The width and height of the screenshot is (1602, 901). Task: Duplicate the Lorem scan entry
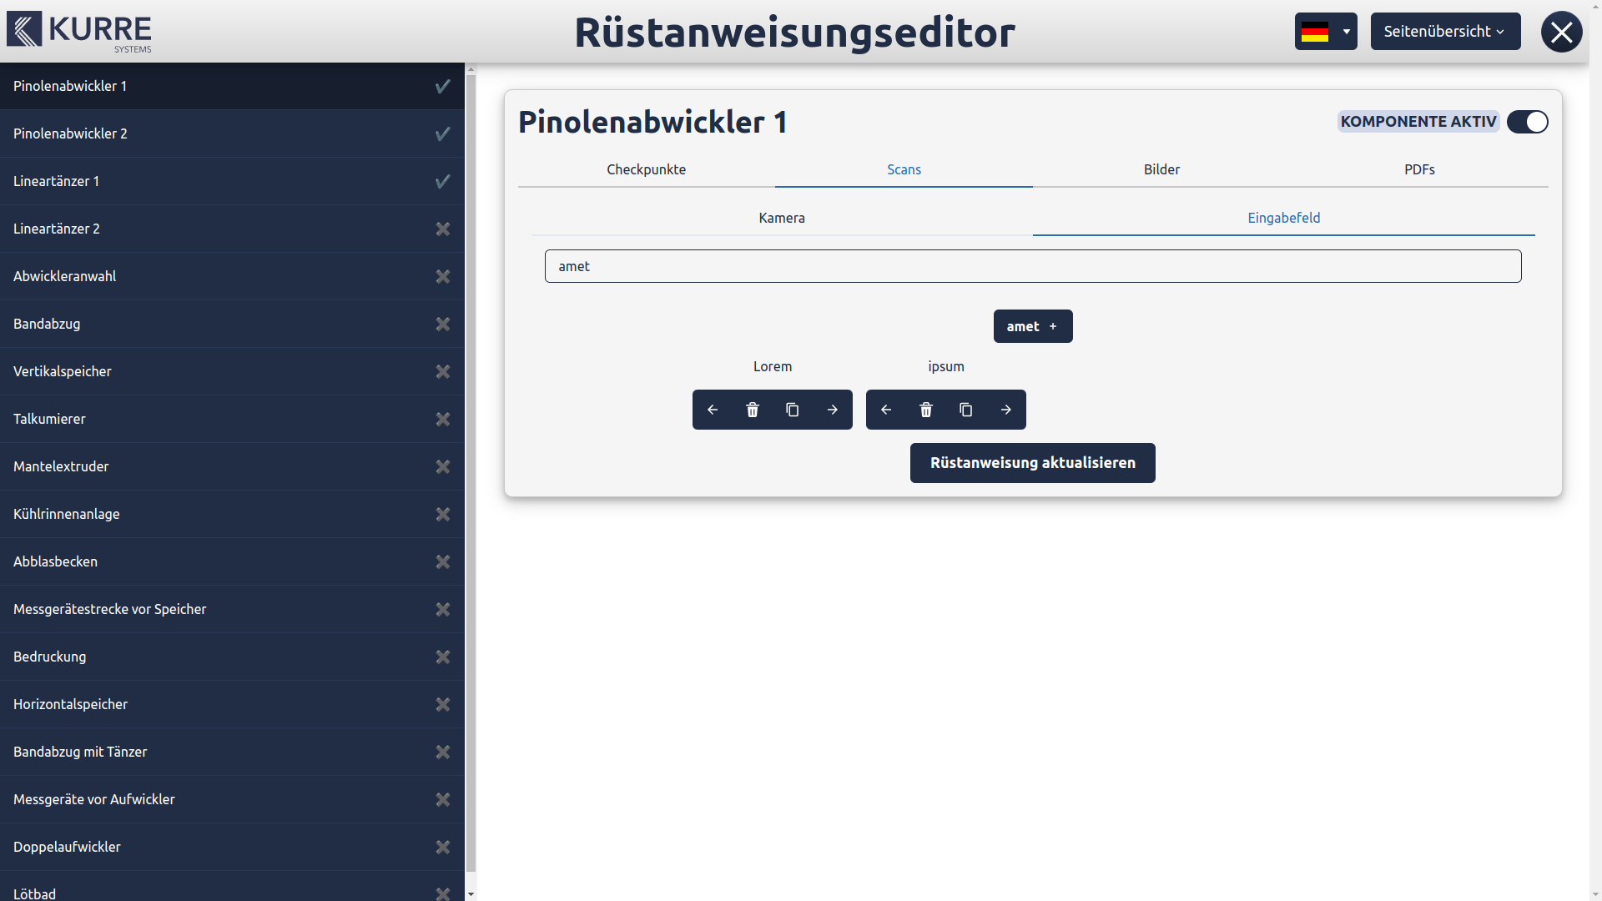coord(793,410)
